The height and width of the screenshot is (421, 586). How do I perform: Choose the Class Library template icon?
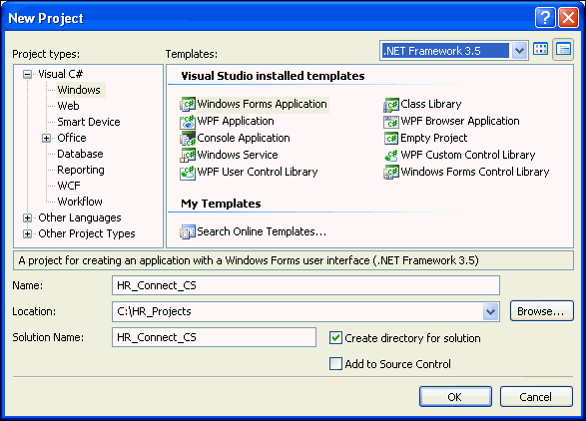point(391,104)
